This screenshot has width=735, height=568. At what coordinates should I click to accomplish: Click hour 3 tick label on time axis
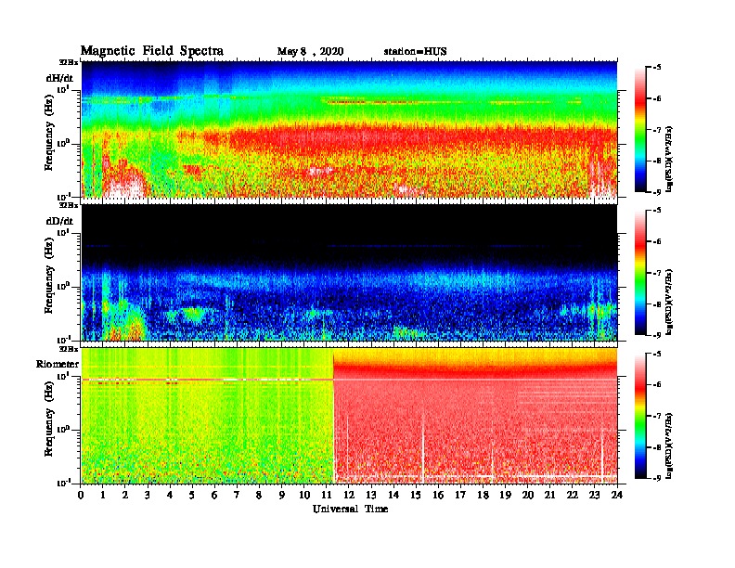point(148,495)
